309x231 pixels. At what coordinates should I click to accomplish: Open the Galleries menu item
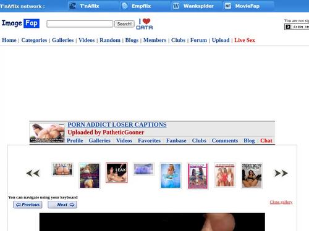(63, 40)
